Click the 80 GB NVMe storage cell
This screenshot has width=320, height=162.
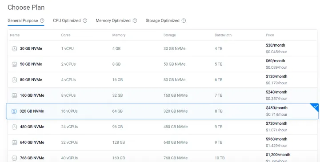(x=175, y=80)
